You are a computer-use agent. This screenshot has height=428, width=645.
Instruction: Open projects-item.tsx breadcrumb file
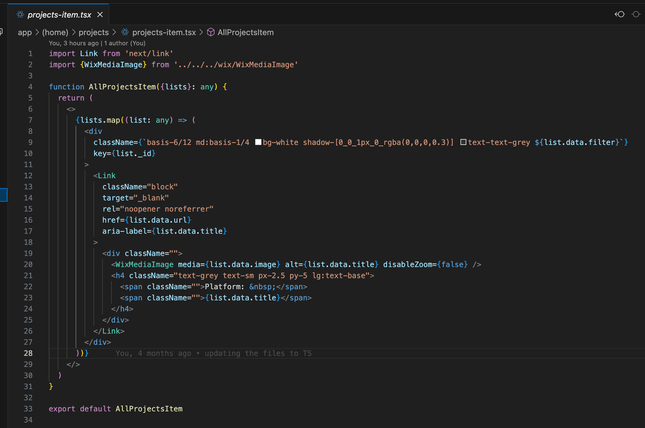(164, 33)
